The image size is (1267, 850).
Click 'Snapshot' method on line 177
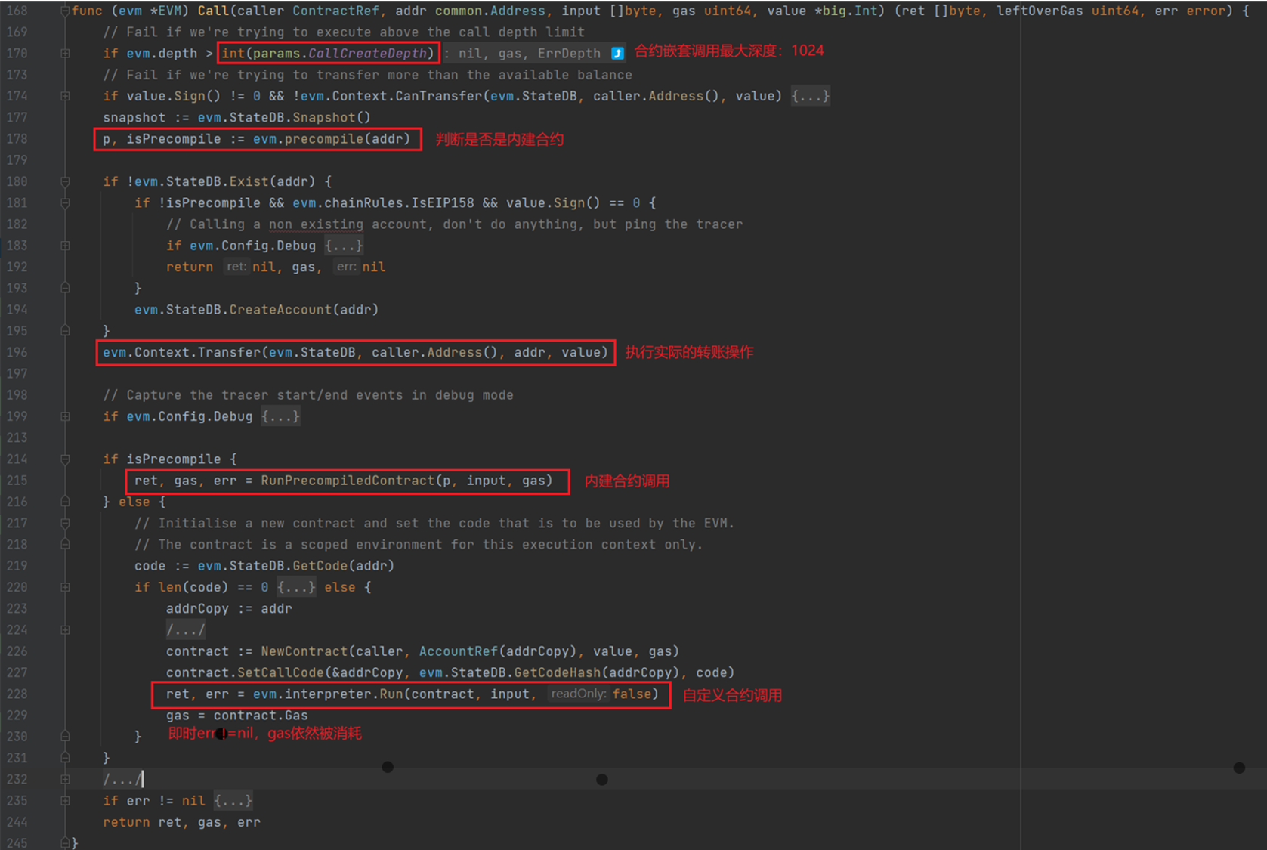point(324,117)
